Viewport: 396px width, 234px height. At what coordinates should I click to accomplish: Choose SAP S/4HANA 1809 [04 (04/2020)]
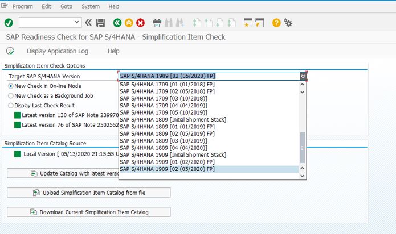(x=209, y=148)
